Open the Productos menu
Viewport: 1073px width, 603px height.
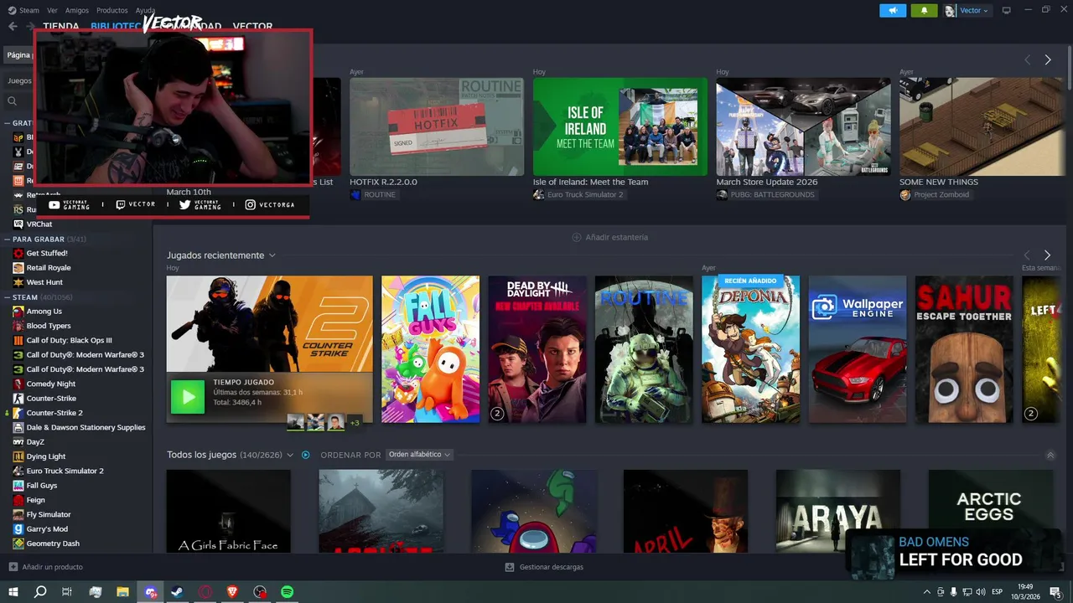[112, 10]
